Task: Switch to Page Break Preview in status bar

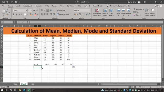Action: [x=140, y=87]
